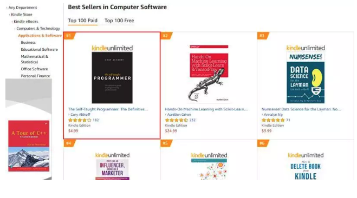Viewport: 357px width, 198px height.
Task: Open the Personal Finance subcategory
Action: [x=35, y=76]
